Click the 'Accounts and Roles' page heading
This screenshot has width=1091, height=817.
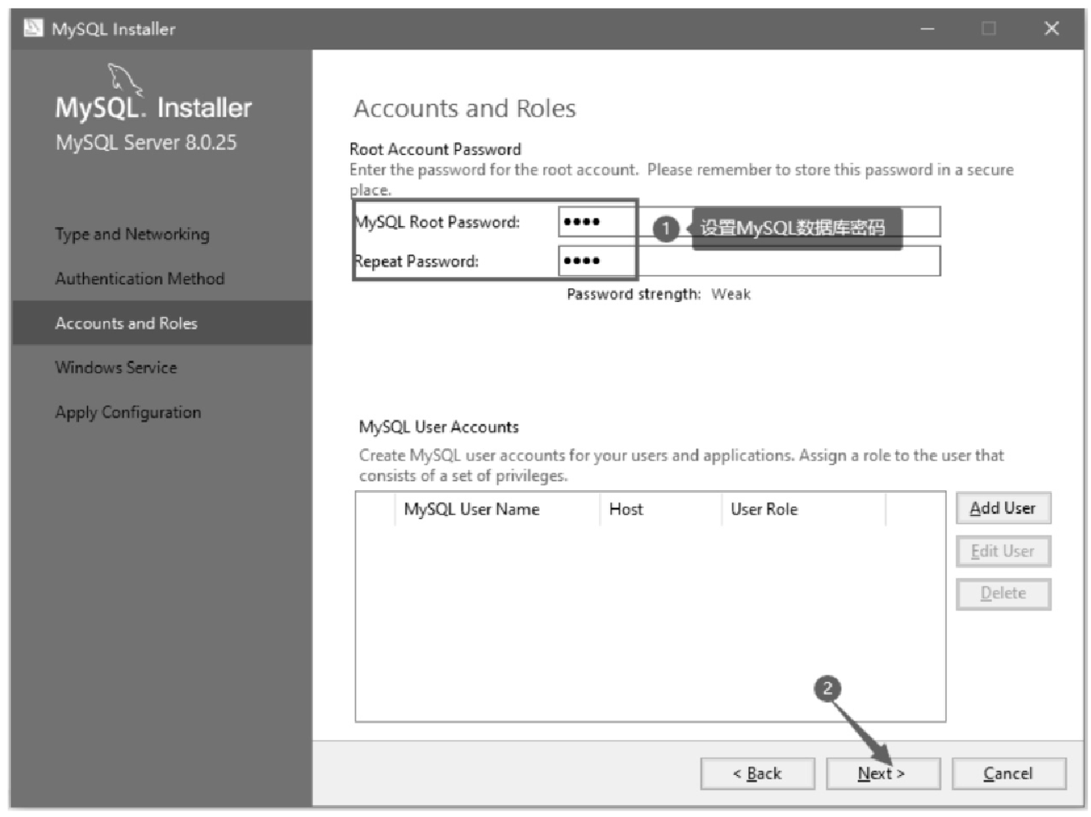pyautogui.click(x=465, y=109)
